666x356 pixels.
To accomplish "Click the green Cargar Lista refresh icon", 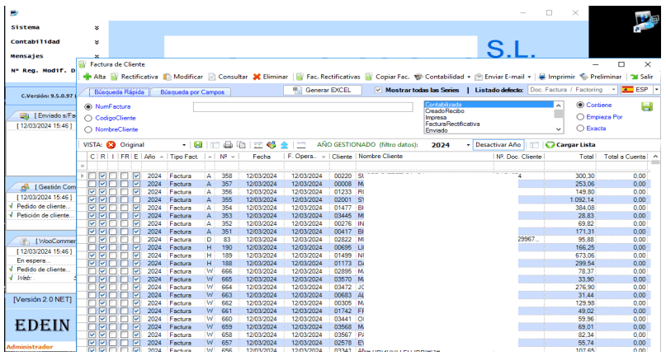I will click(x=550, y=145).
